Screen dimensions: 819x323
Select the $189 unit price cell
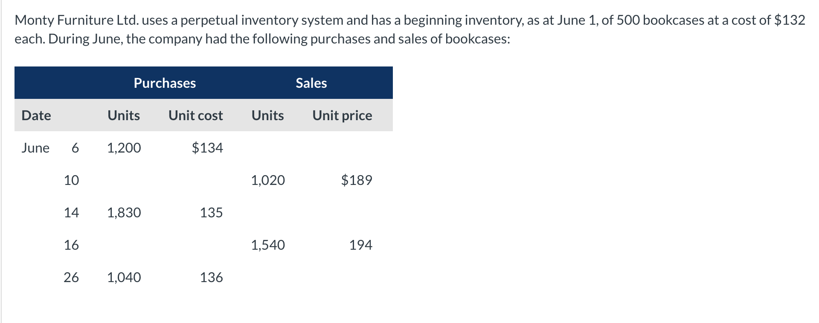point(357,180)
